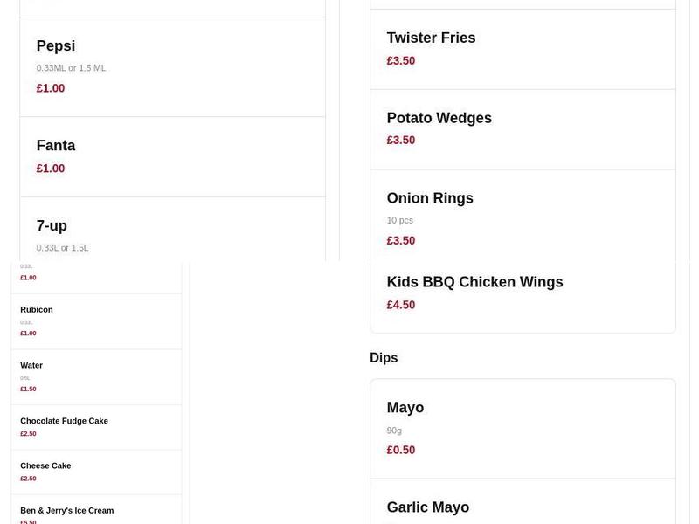
Task: Select Kids BBQ Chicken Wings
Action: [523, 293]
